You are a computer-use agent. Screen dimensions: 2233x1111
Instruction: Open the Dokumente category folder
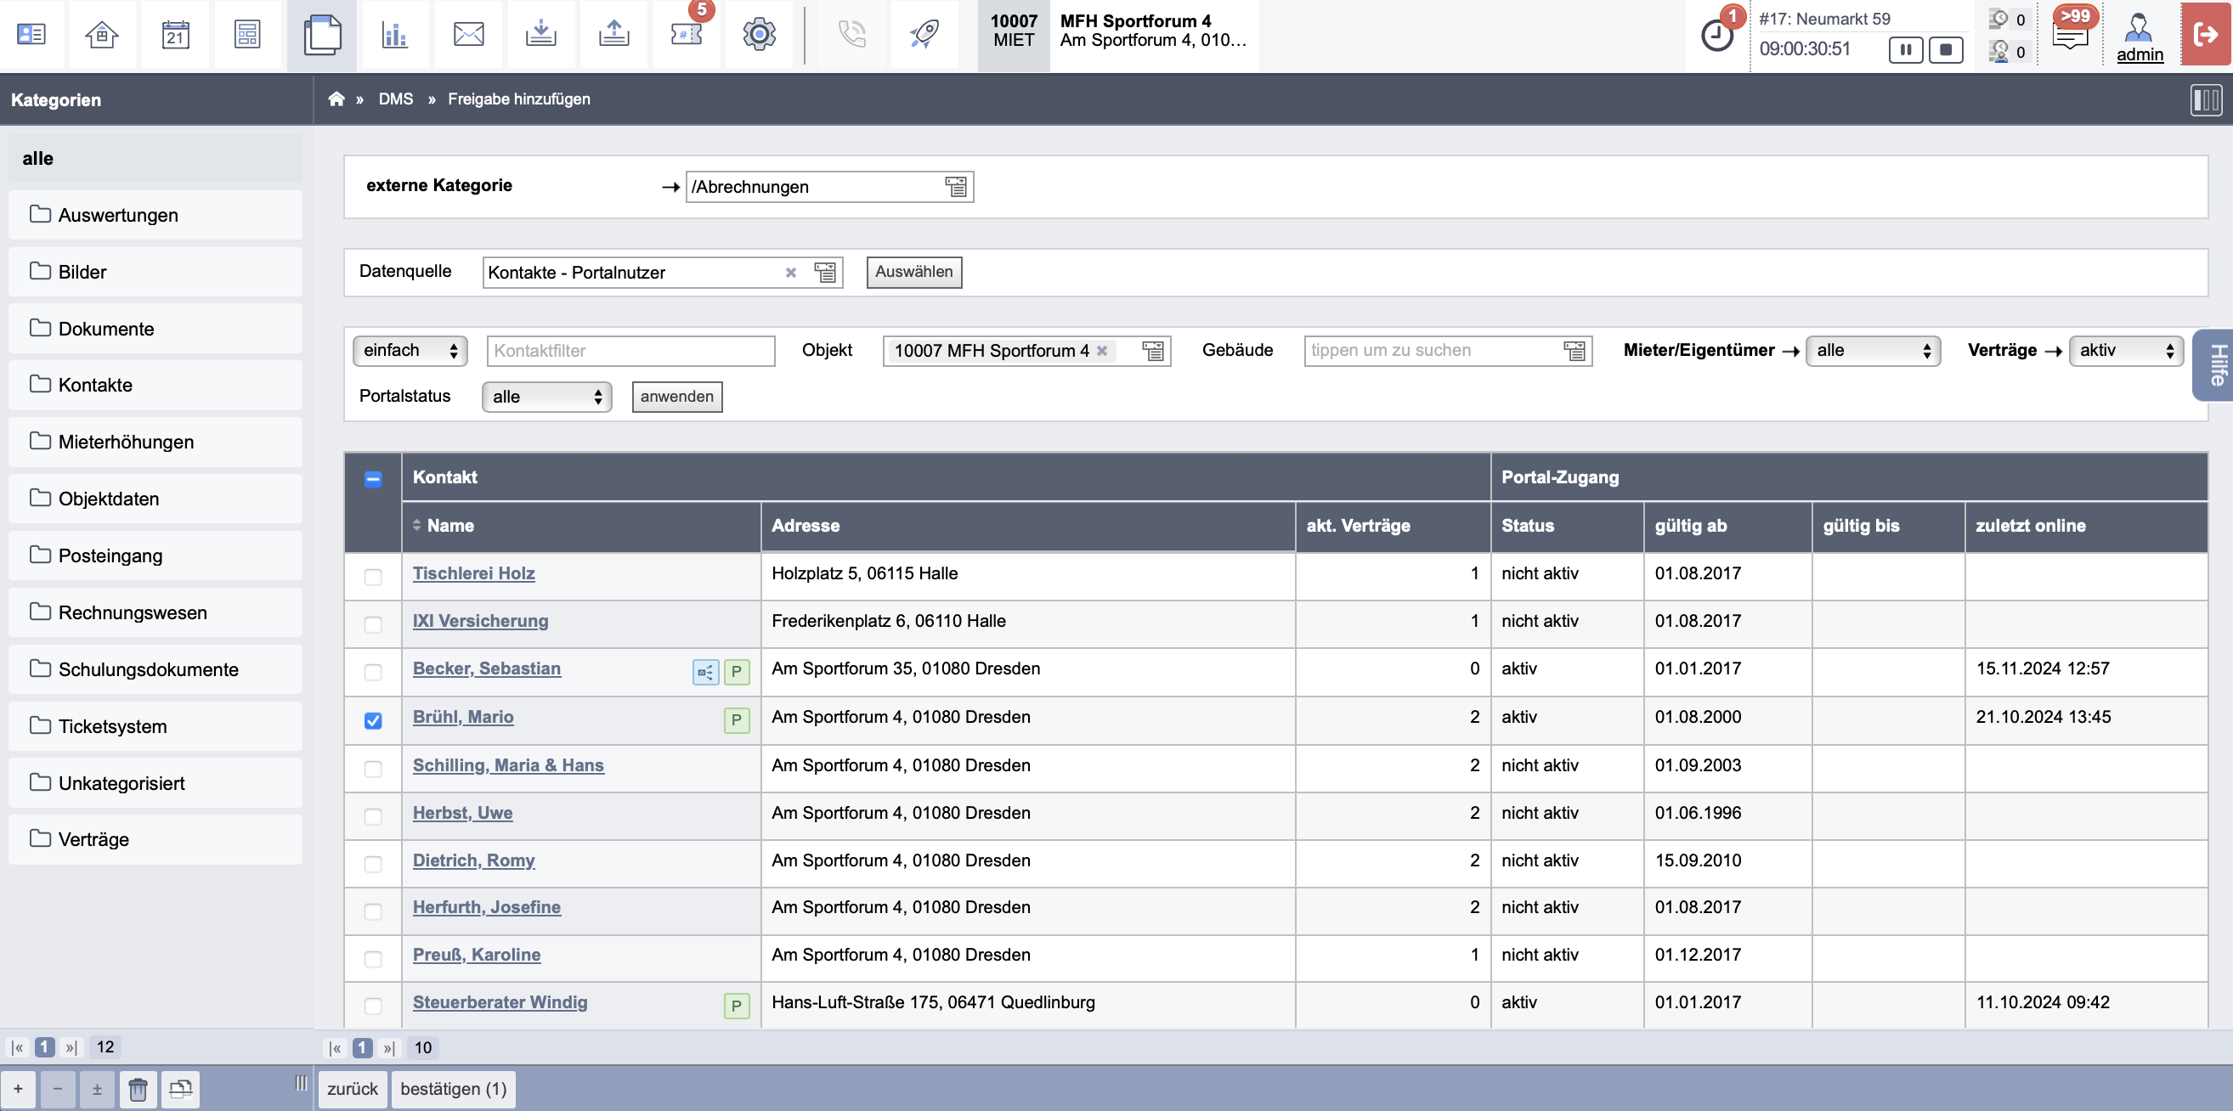[155, 329]
